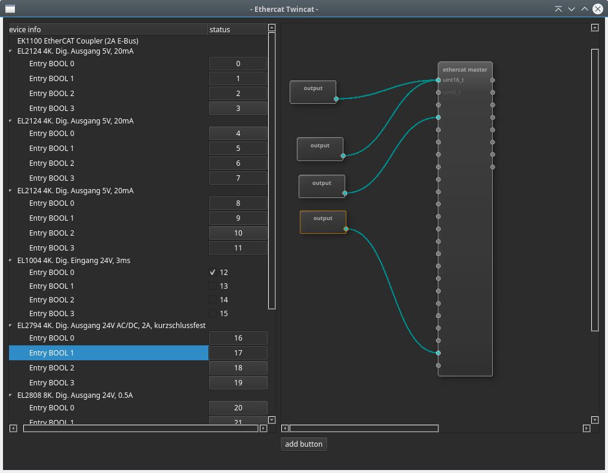Screen dimensions: 608x473
Task: Click status button 5
Action: pyautogui.click(x=238, y=149)
